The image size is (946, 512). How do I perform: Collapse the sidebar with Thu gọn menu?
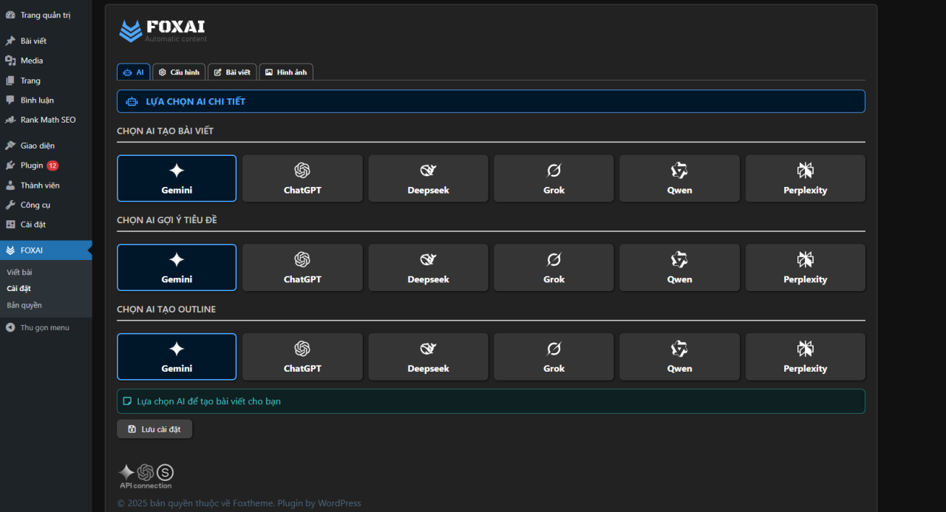44,327
